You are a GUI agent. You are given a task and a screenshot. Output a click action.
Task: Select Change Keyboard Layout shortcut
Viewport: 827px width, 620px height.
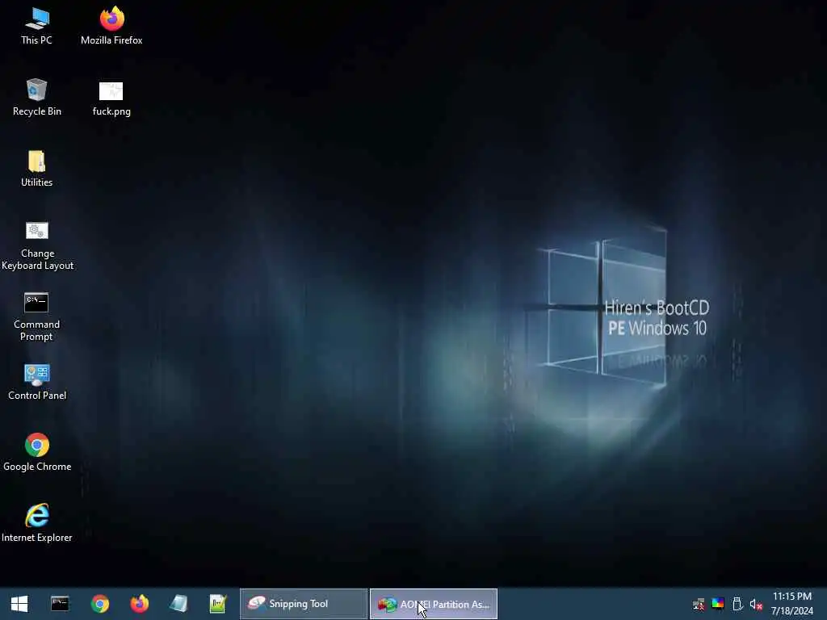point(37,245)
